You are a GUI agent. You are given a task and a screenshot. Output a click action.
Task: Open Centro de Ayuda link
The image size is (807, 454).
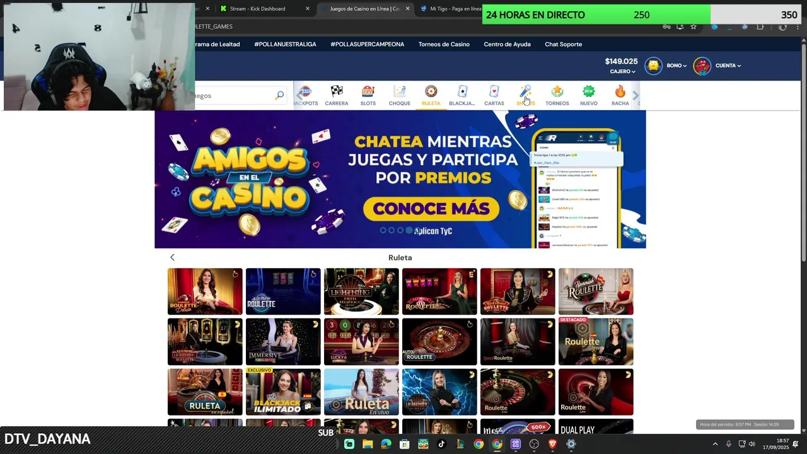[507, 44]
